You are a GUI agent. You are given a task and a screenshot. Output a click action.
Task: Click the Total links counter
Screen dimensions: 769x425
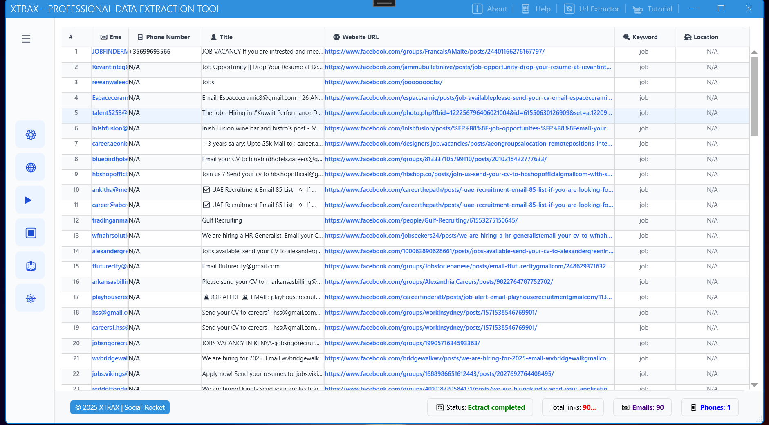click(573, 407)
